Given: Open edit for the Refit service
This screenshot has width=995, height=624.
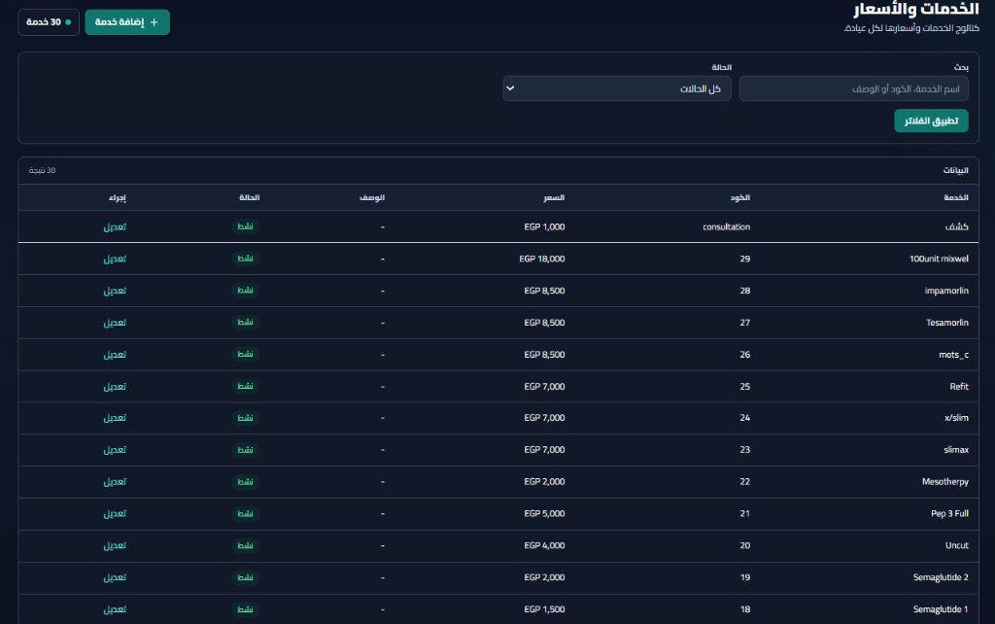Looking at the screenshot, I should 115,386.
